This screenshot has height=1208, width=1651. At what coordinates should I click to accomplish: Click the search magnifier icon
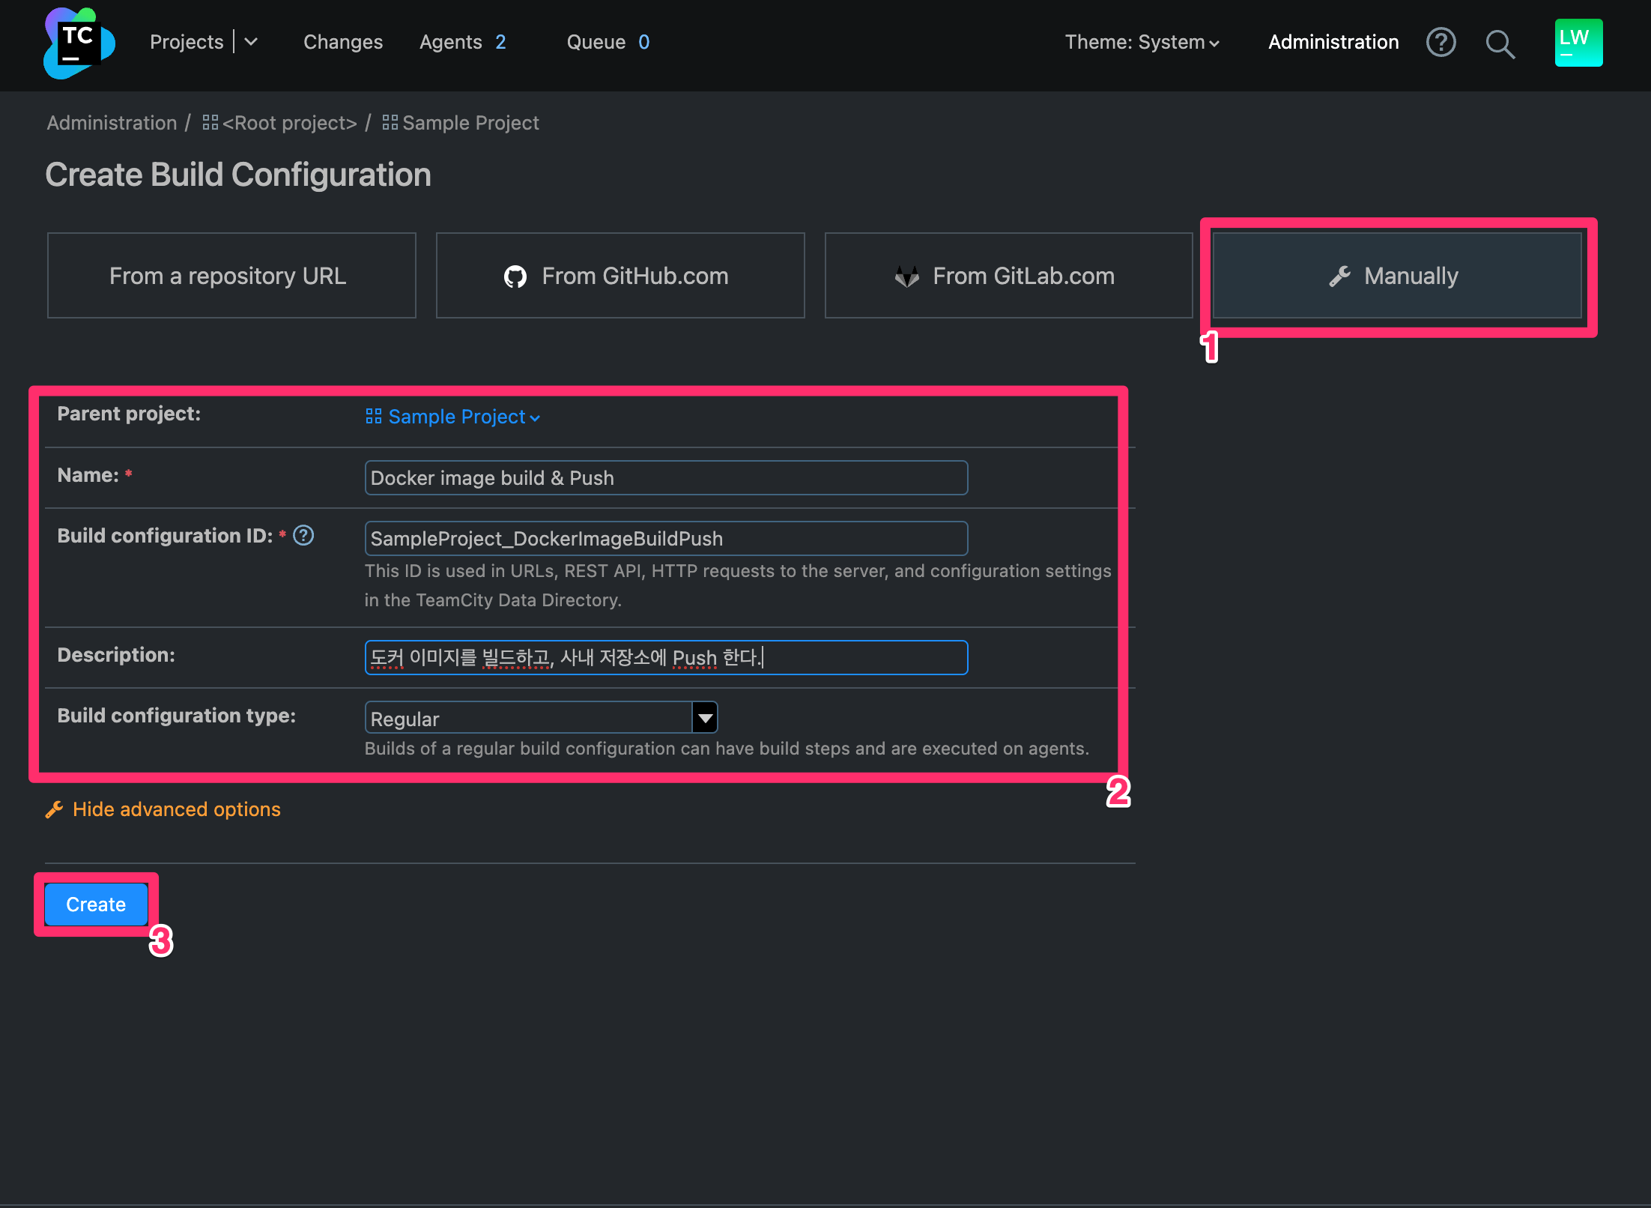[x=1500, y=44]
